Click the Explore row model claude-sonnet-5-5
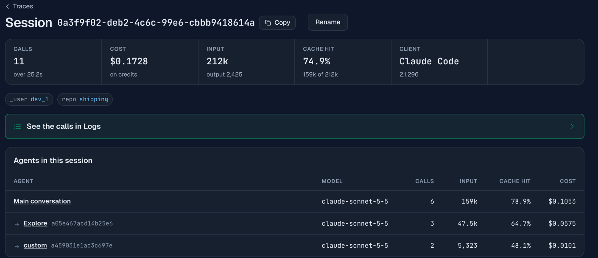This screenshot has width=598, height=258. (355, 223)
